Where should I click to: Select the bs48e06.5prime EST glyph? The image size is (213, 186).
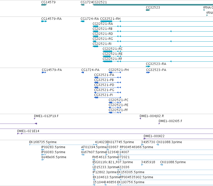(x=43, y=160)
